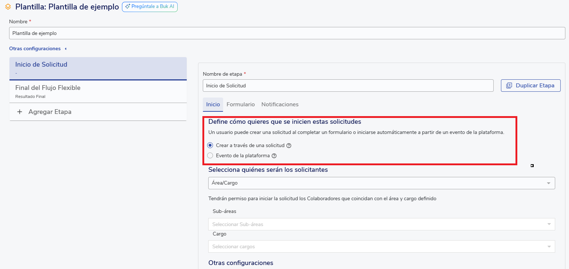Click the duplicate icon in Duplicar Etapa button
Image resolution: width=569 pixels, height=269 pixels.
point(509,86)
